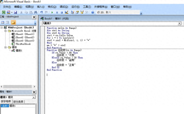The width and height of the screenshot is (184, 114).
Task: Click the 'ElseIf rn.Value > 30 Then' line
Action: coord(67,58)
